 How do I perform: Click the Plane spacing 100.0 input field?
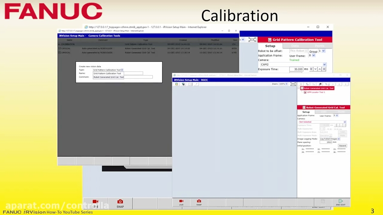pos(326,142)
